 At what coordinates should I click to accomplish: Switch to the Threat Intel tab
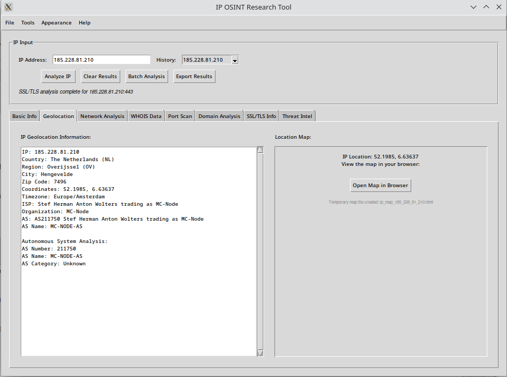(297, 116)
